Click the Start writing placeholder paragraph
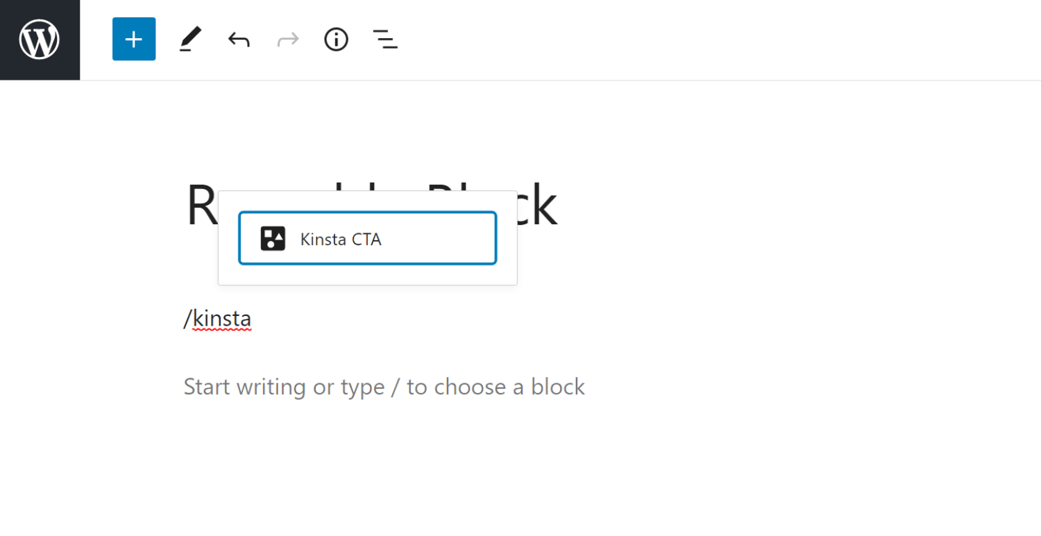Image resolution: width=1041 pixels, height=536 pixels. [384, 387]
